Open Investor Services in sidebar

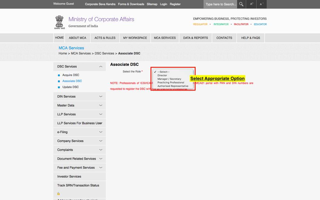[80, 176]
